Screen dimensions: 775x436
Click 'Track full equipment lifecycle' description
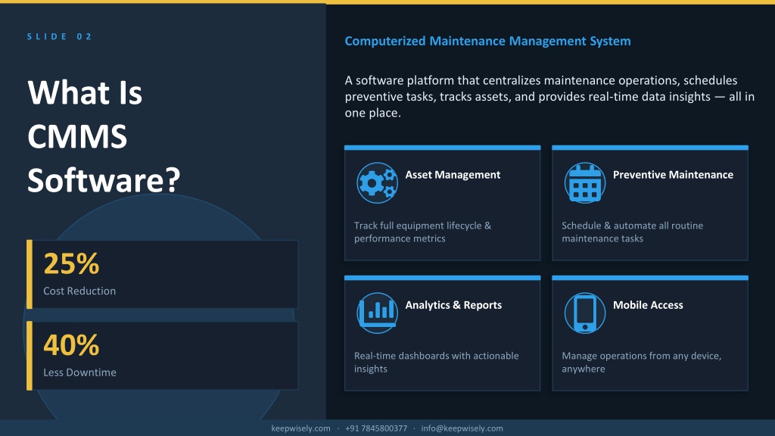pyautogui.click(x=422, y=232)
